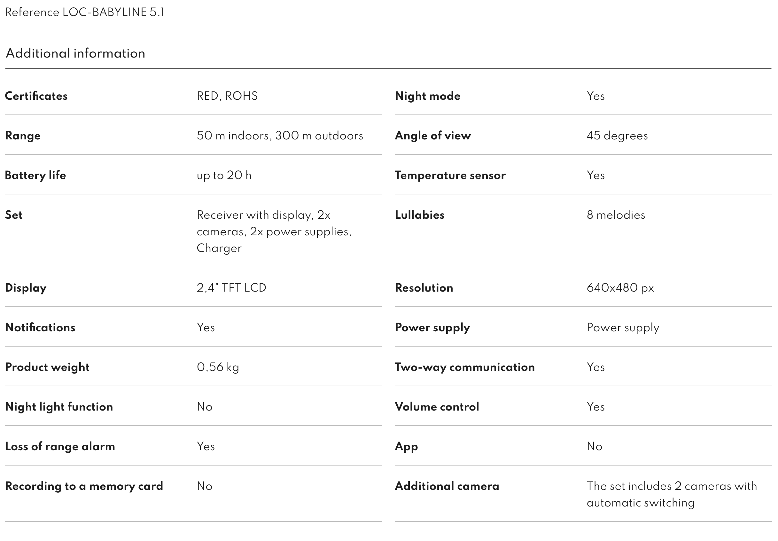Image resolution: width=778 pixels, height=541 pixels.
Task: Select the Range label
Action: (23, 136)
